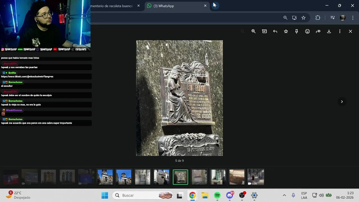
Task: Pin this photo message
Action: [296, 31]
